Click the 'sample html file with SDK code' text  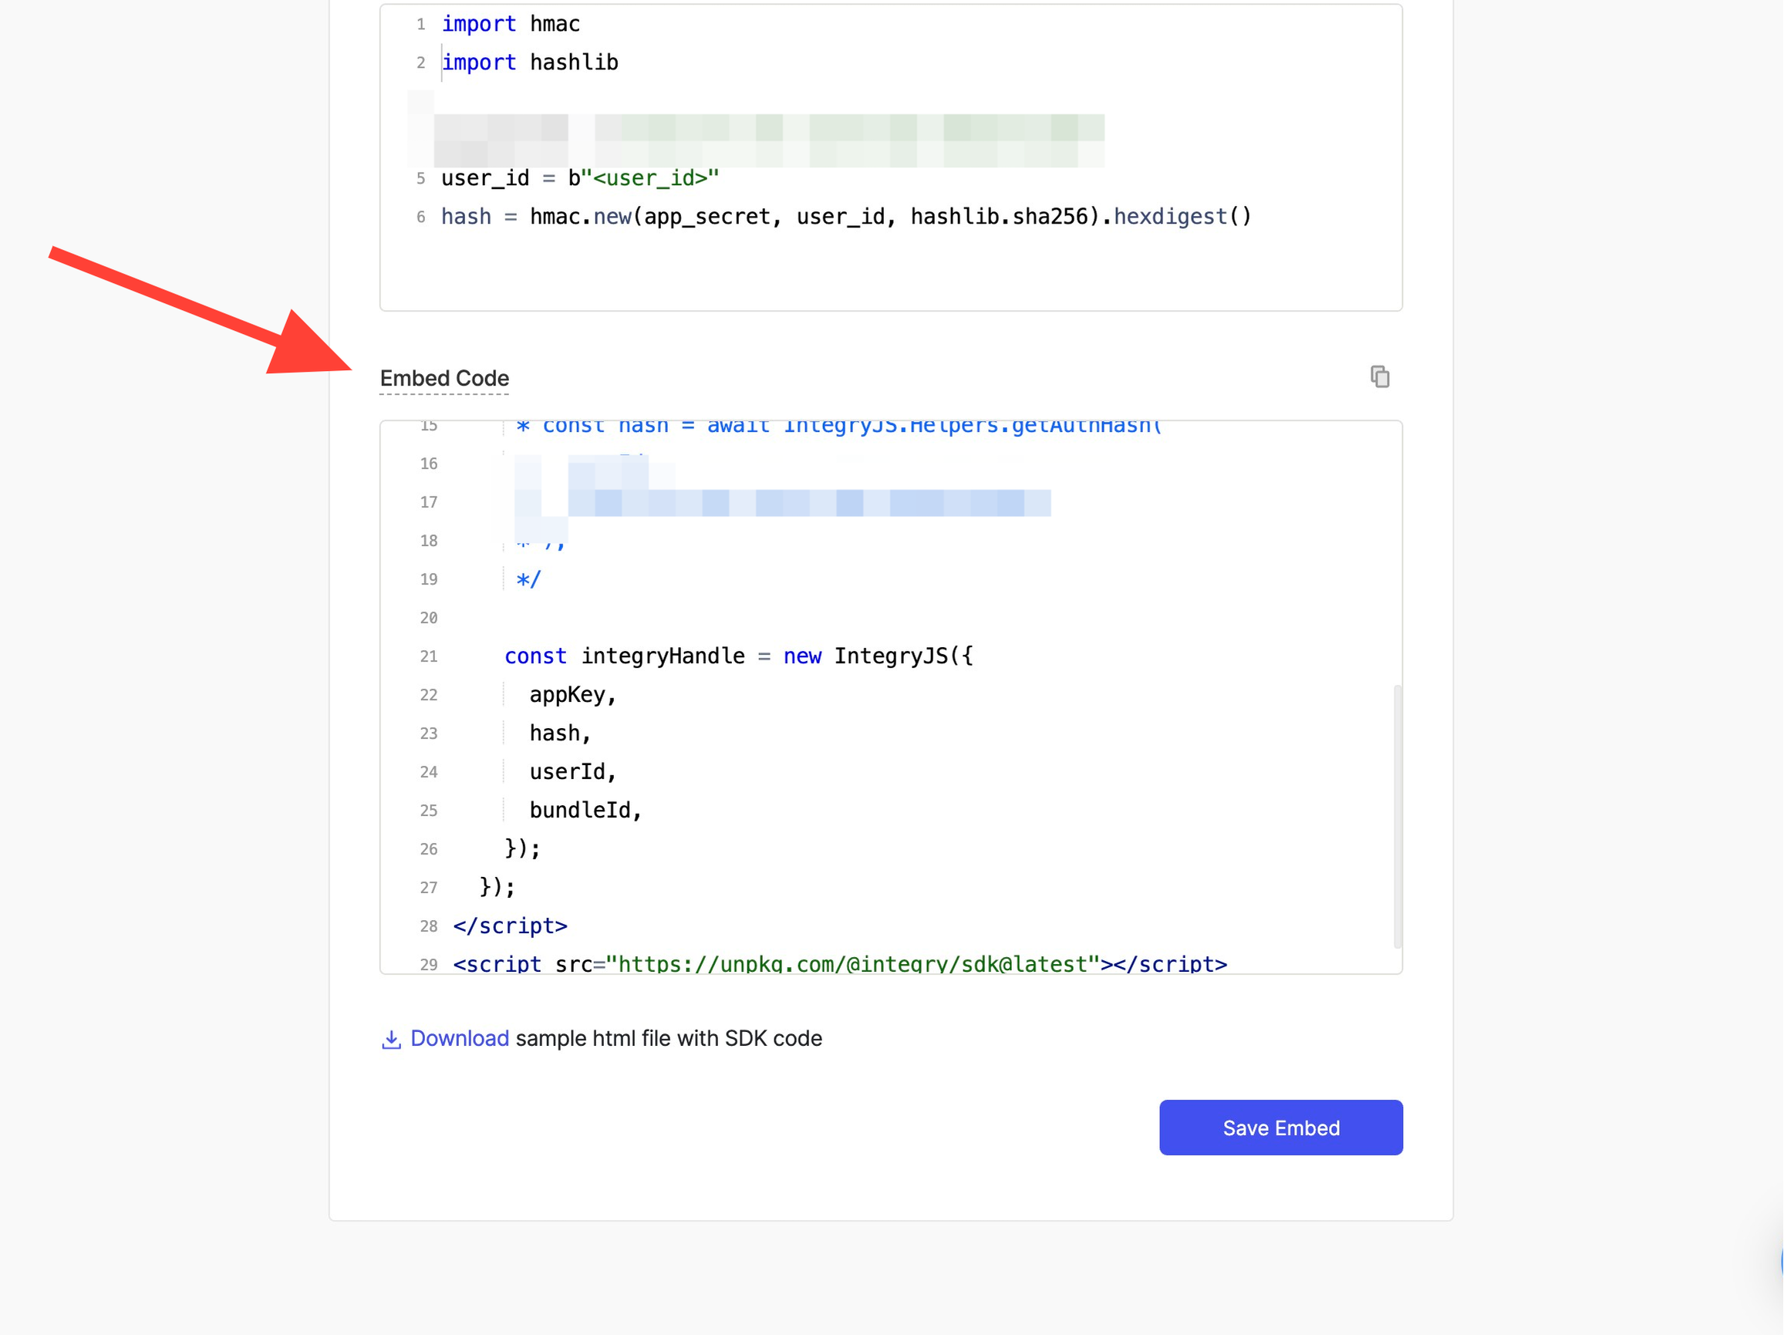tap(669, 1038)
